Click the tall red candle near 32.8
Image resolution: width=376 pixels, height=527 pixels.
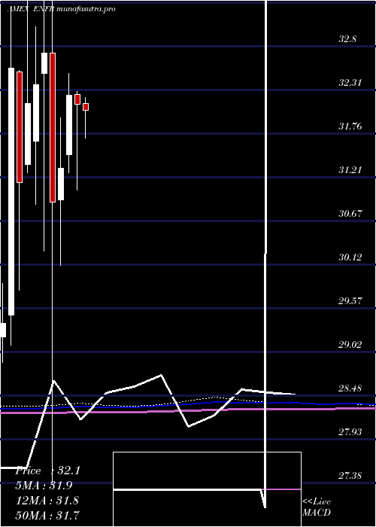pyautogui.click(x=53, y=127)
